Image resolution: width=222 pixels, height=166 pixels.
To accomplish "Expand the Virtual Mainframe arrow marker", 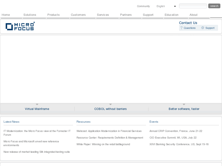I will click(37, 104).
